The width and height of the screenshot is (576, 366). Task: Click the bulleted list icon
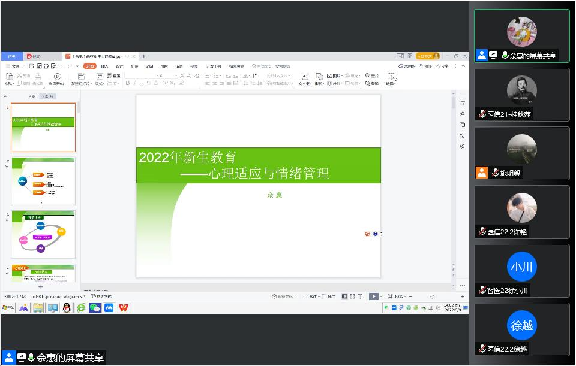click(208, 75)
